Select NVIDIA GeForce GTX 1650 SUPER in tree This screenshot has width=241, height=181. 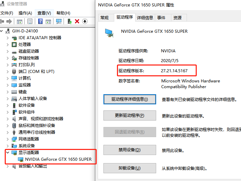58,159
